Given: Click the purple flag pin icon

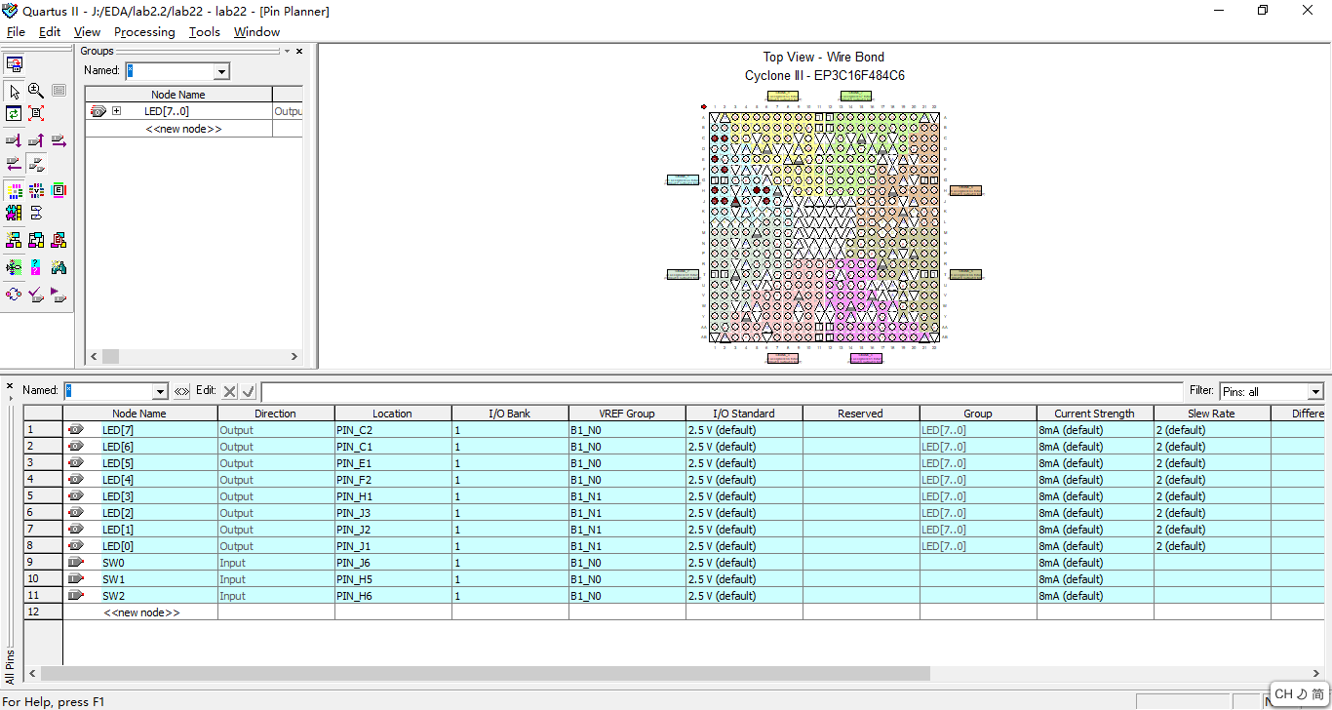Looking at the screenshot, I should coord(59,295).
